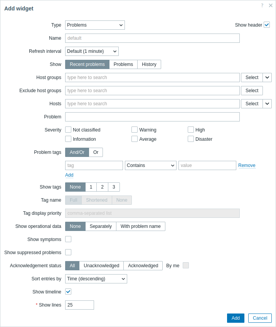Screen dimensions: 276x327
Task: Select the Unacknowledged status option
Action: point(101,266)
